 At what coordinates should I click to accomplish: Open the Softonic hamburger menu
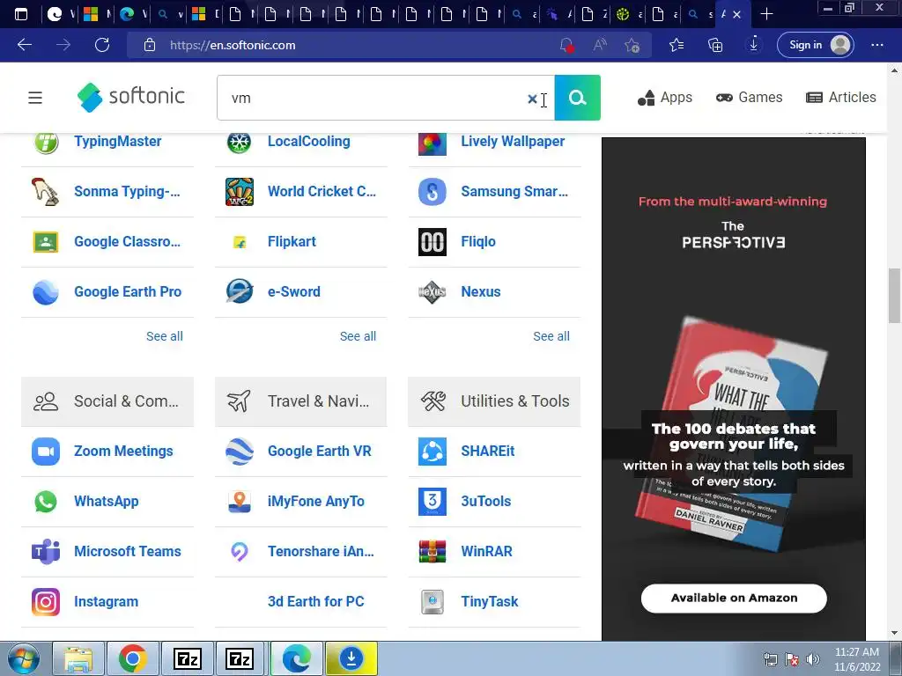point(35,98)
